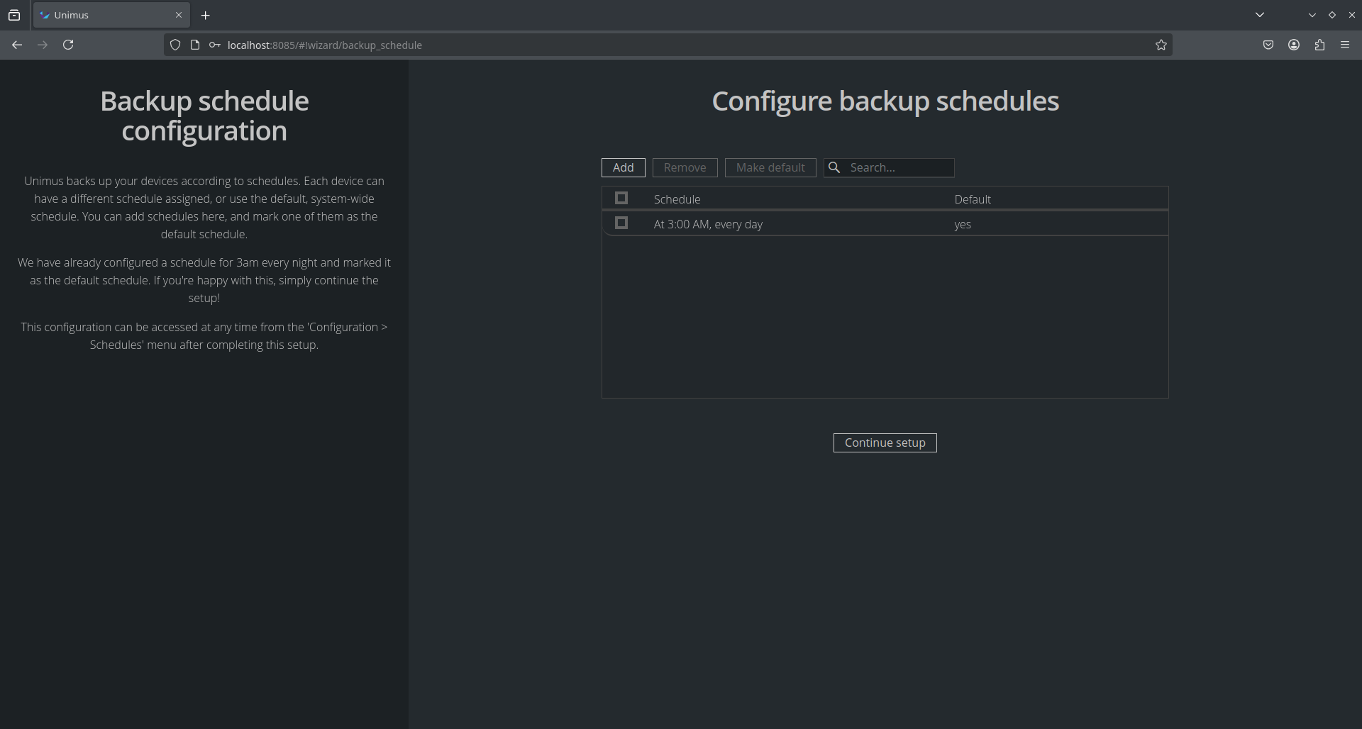The height and width of the screenshot is (729, 1362).
Task: Click the URL address bar
Action: point(638,45)
